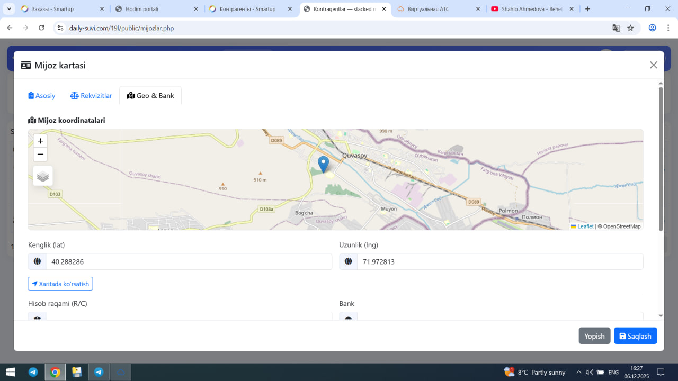Open the map layers control
Screen dimensions: 678x381
click(x=43, y=176)
